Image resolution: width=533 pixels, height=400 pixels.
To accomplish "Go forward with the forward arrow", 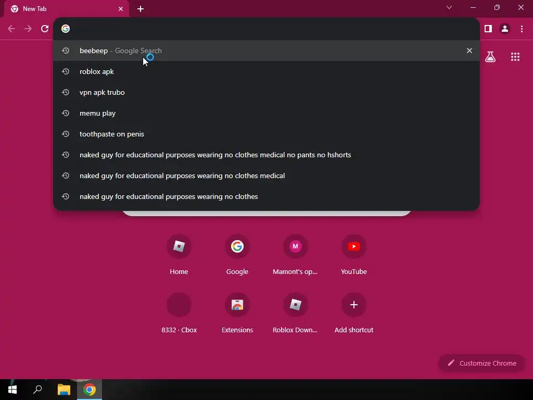I will [x=28, y=29].
